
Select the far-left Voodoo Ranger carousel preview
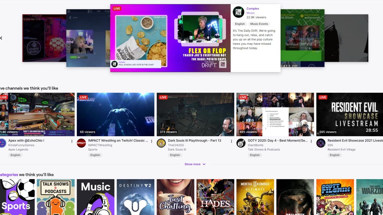click(44, 38)
